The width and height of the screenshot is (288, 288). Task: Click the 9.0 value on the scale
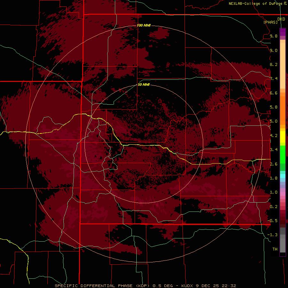pos(274,50)
